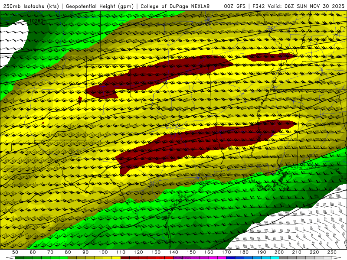
Task: Click the '230' value on the color scale
Action: [332, 252]
